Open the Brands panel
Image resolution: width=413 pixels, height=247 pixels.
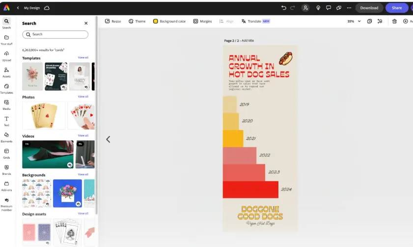6,169
